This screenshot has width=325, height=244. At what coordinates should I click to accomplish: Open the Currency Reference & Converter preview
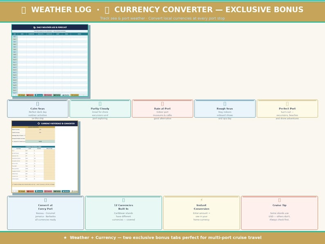[x=45, y=157]
